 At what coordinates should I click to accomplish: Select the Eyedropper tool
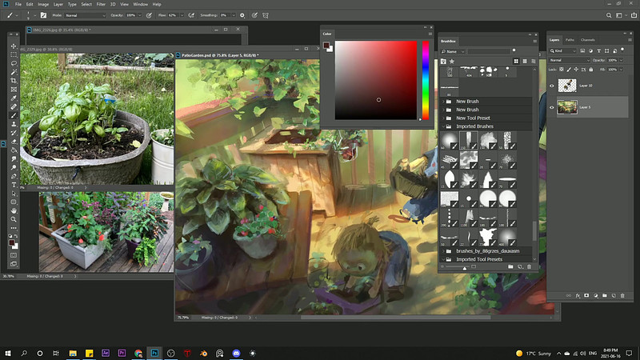coord(14,98)
